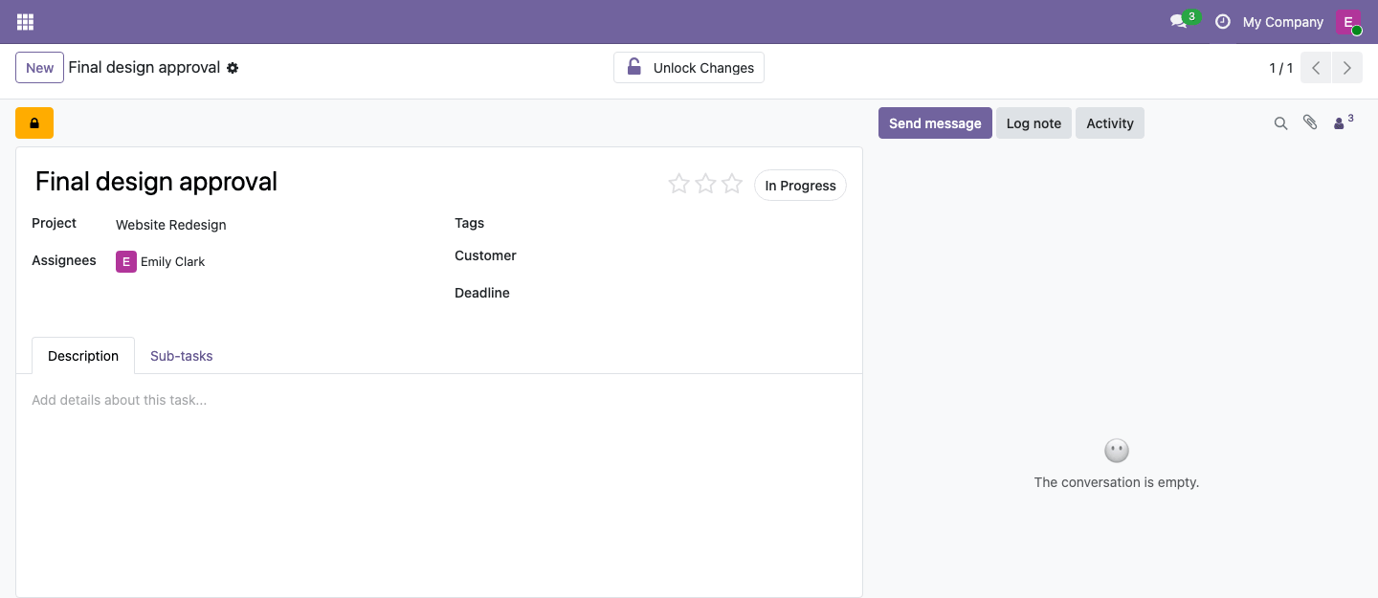Open the activities clock icon
1378x598 pixels.
[x=1222, y=22]
